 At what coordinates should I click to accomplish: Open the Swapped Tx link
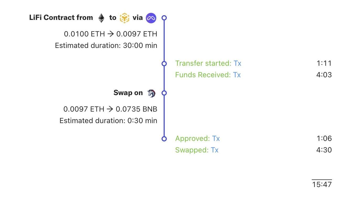click(215, 150)
